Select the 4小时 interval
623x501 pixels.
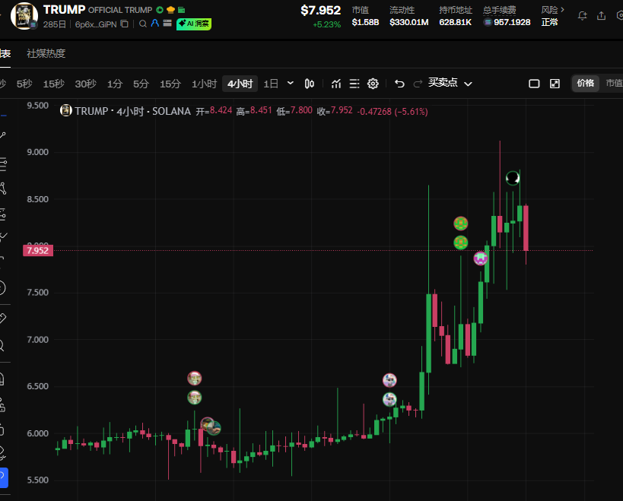(240, 84)
